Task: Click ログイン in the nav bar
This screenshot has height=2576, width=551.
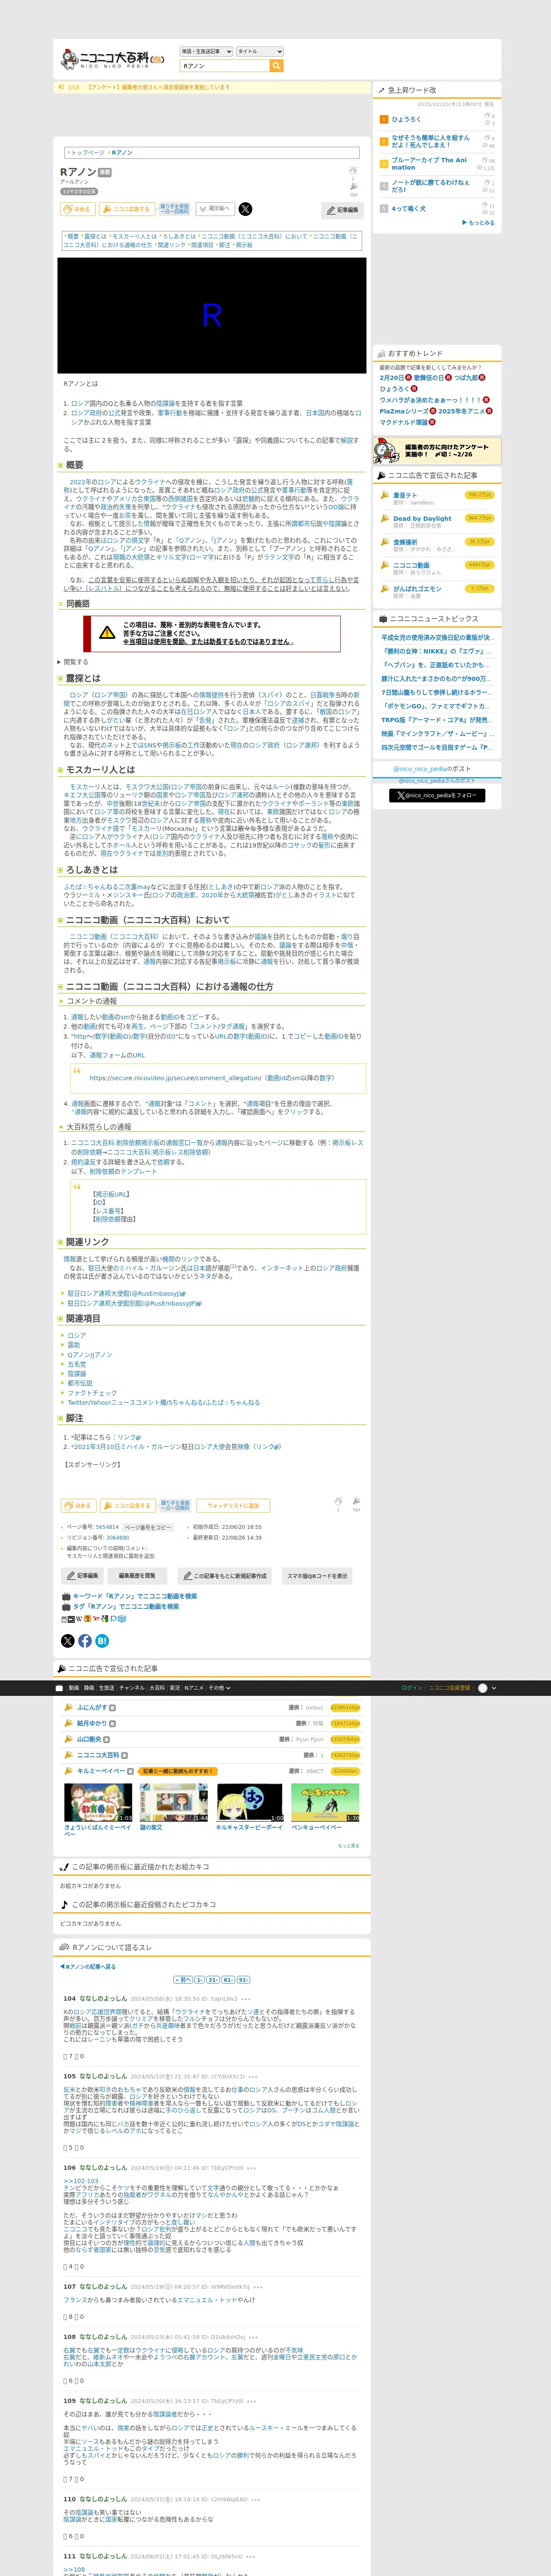Action: click(411, 1688)
